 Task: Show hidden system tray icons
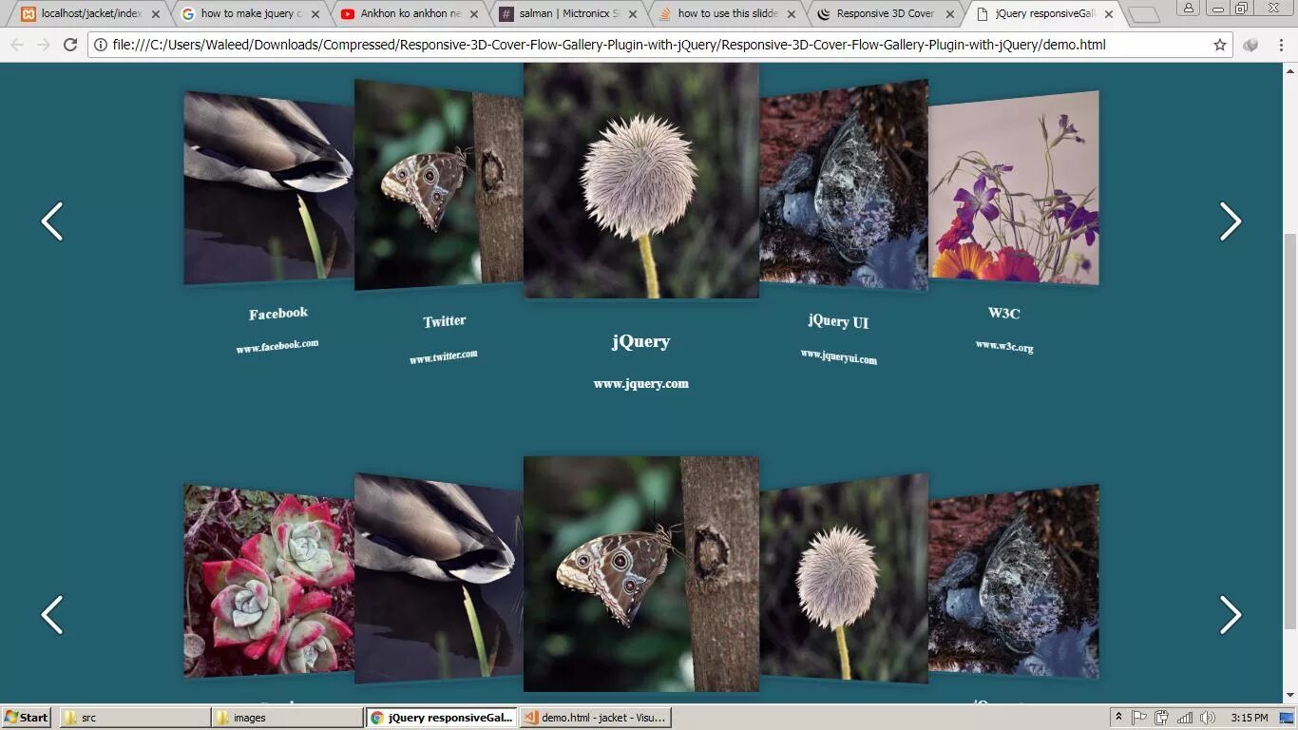click(x=1119, y=718)
